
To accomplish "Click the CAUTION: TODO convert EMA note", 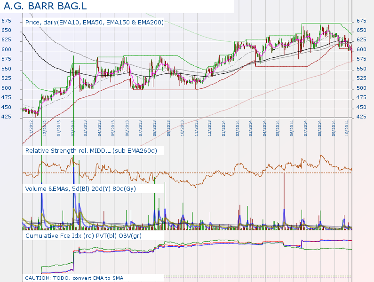I will [74, 278].
